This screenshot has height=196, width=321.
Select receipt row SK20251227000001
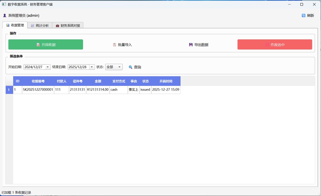pyautogui.click(x=37, y=90)
